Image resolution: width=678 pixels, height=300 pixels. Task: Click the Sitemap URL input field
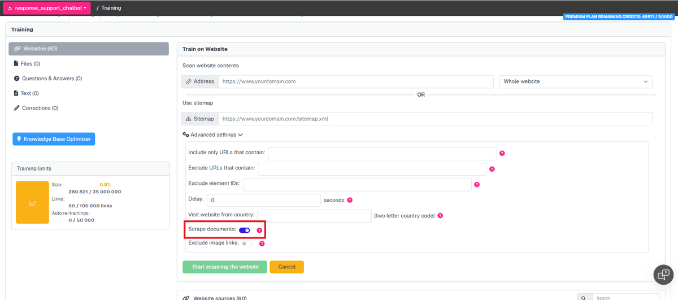pyautogui.click(x=435, y=119)
